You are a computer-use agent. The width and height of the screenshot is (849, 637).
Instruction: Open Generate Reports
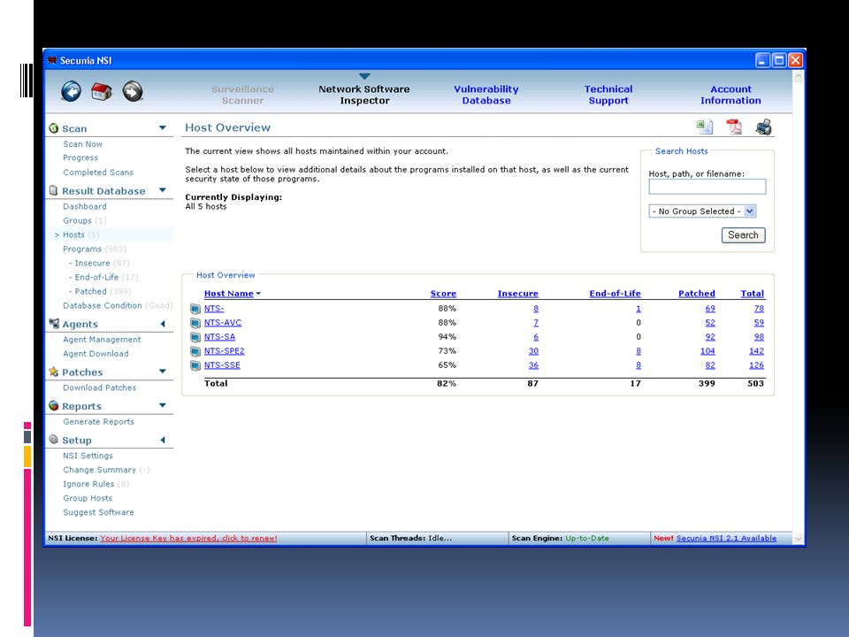point(98,422)
